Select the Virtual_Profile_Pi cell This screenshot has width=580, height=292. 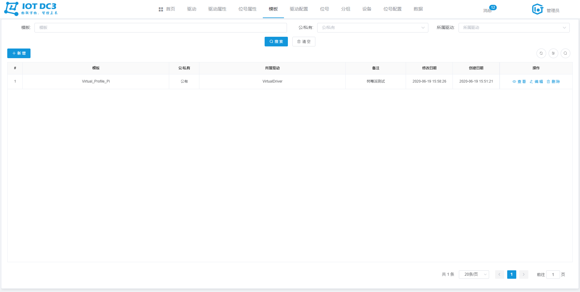[x=96, y=81]
